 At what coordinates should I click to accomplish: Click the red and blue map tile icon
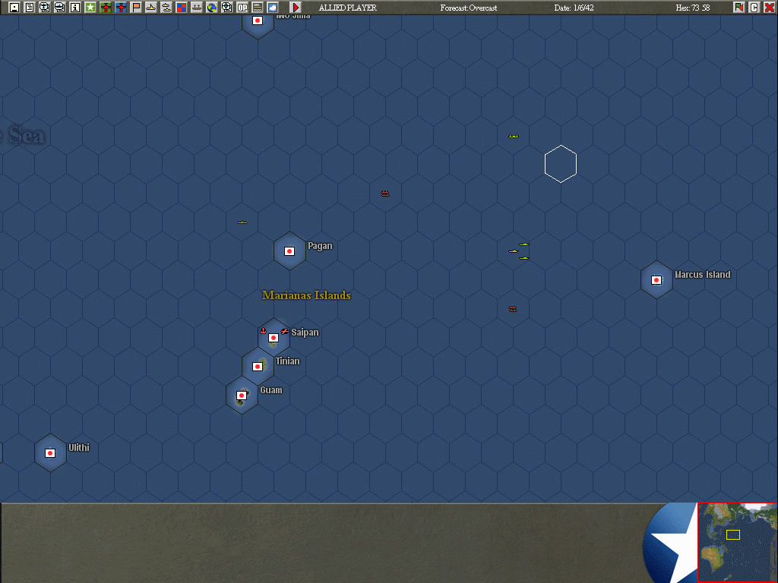pyautogui.click(x=182, y=8)
